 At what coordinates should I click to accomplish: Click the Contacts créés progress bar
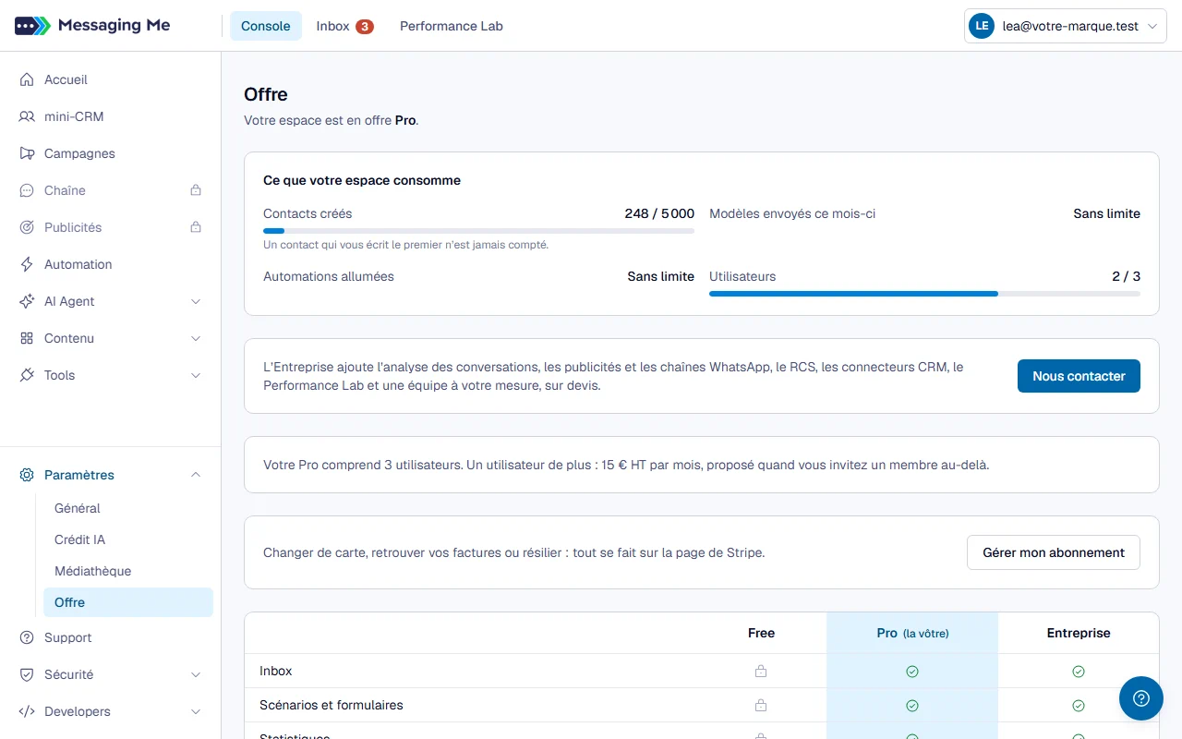tap(478, 231)
